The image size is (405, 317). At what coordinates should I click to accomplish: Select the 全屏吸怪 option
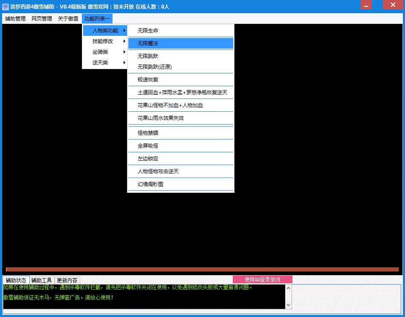pyautogui.click(x=148, y=146)
